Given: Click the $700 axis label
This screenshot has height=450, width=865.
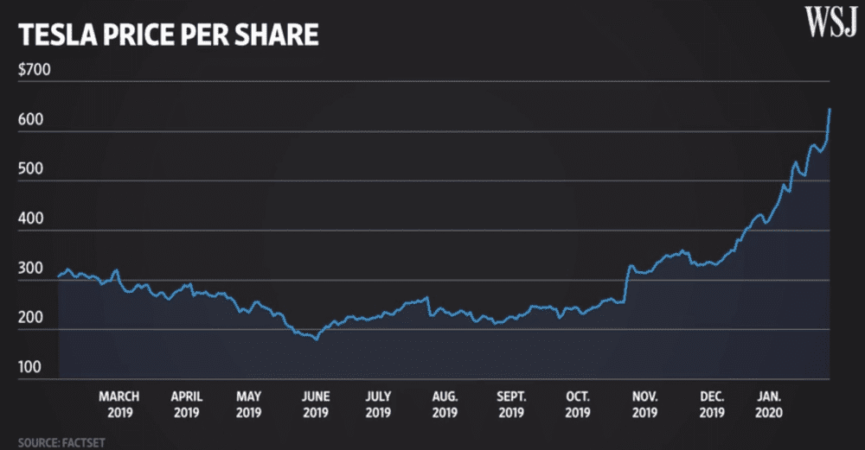Looking at the screenshot, I should tap(35, 69).
